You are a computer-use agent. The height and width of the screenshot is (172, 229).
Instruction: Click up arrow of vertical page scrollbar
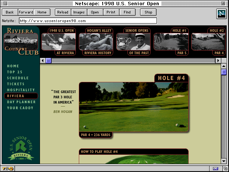pyautogui.click(x=224, y=66)
